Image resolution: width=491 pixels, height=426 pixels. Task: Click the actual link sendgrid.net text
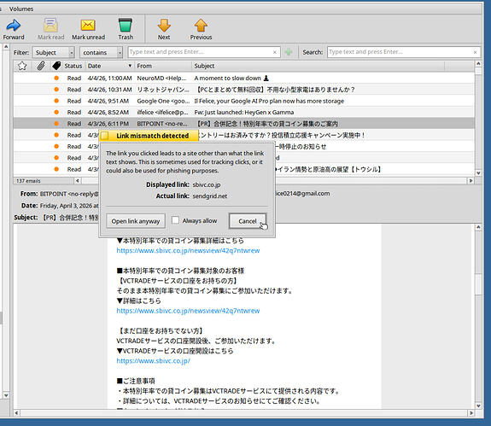[209, 196]
